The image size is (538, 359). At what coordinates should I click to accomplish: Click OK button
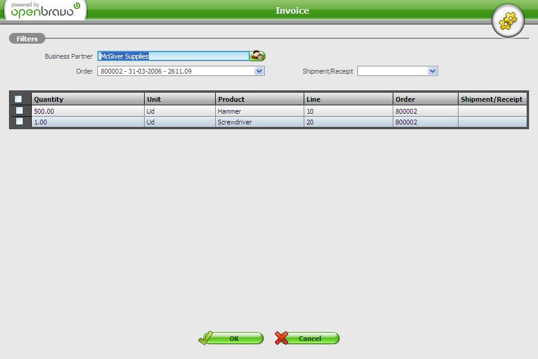pos(231,339)
